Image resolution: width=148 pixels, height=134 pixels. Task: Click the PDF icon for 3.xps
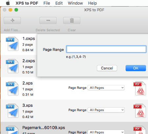click(x=140, y=111)
